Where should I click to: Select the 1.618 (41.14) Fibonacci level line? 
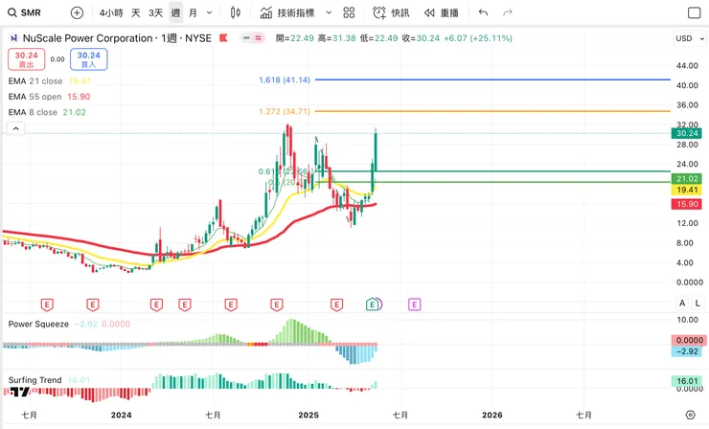point(492,79)
